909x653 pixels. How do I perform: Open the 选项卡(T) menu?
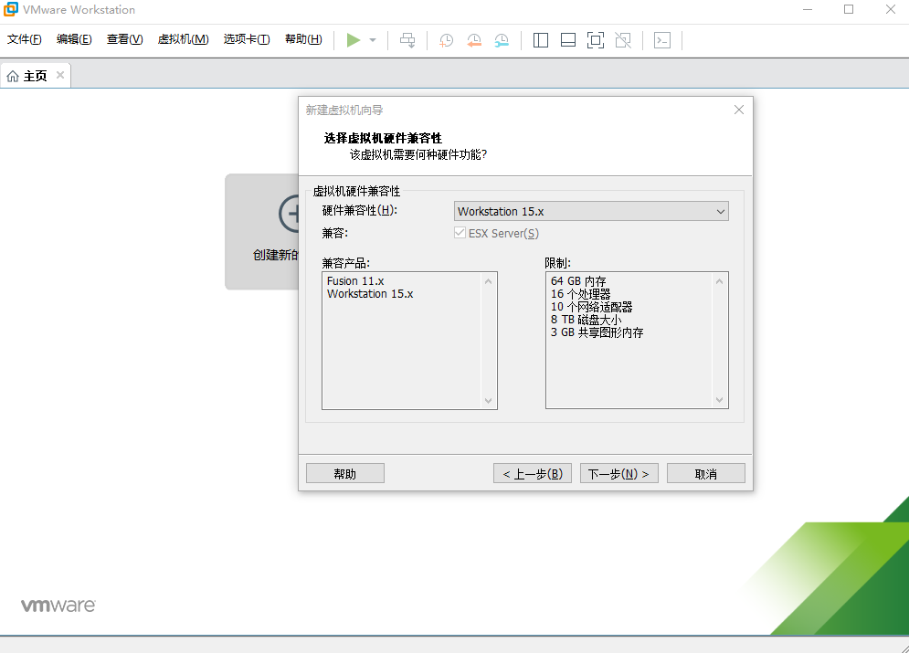[247, 39]
